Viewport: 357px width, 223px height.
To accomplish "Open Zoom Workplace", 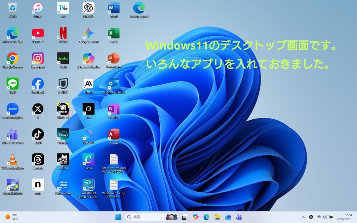I will click(x=13, y=109).
